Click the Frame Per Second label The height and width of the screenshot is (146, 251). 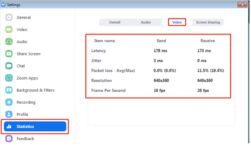click(x=108, y=91)
